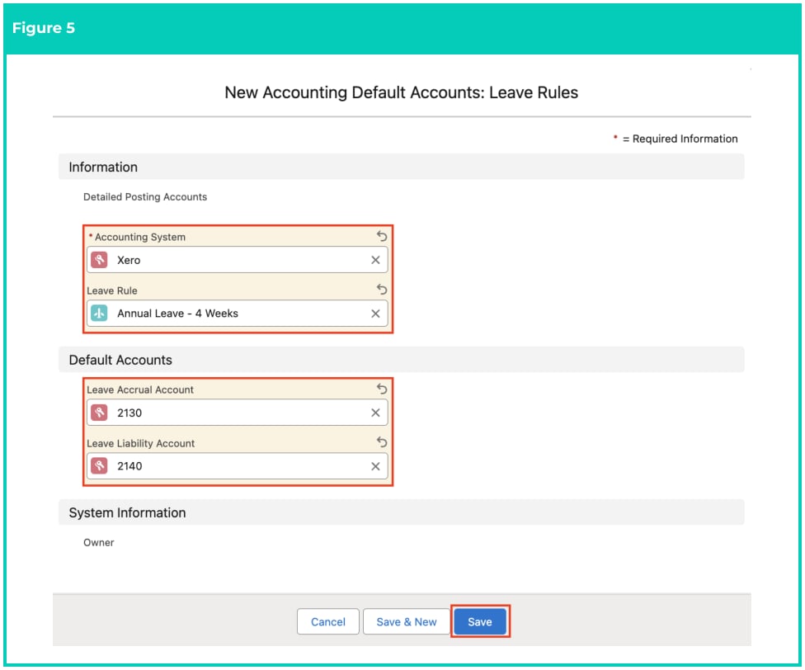The width and height of the screenshot is (805, 670).
Task: Click the Information section header
Action: pyautogui.click(x=402, y=167)
